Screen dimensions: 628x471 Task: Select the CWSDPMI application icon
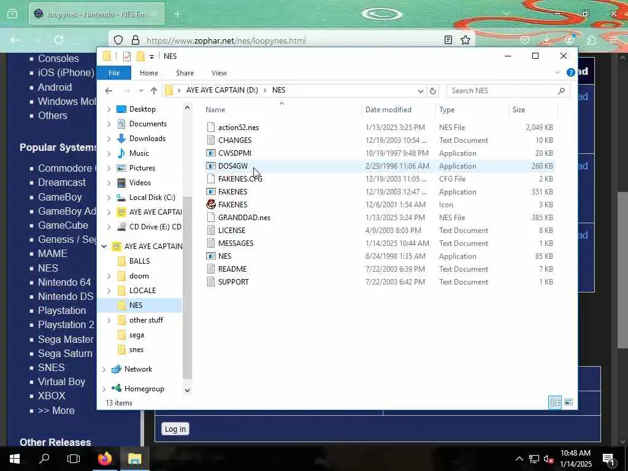click(211, 153)
